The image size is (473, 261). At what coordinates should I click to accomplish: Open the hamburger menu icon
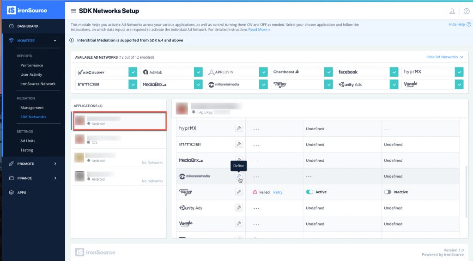coord(73,11)
